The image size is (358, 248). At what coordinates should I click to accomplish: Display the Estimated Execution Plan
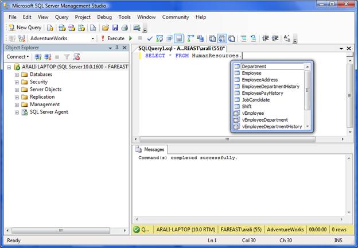(159, 38)
